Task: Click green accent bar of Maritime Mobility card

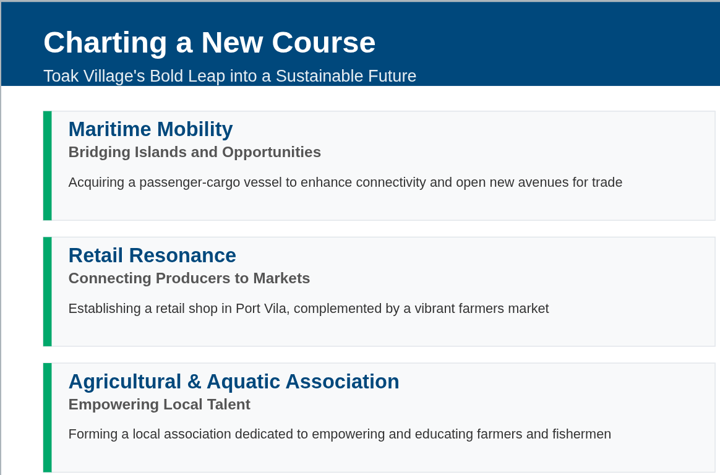Action: 47,166
